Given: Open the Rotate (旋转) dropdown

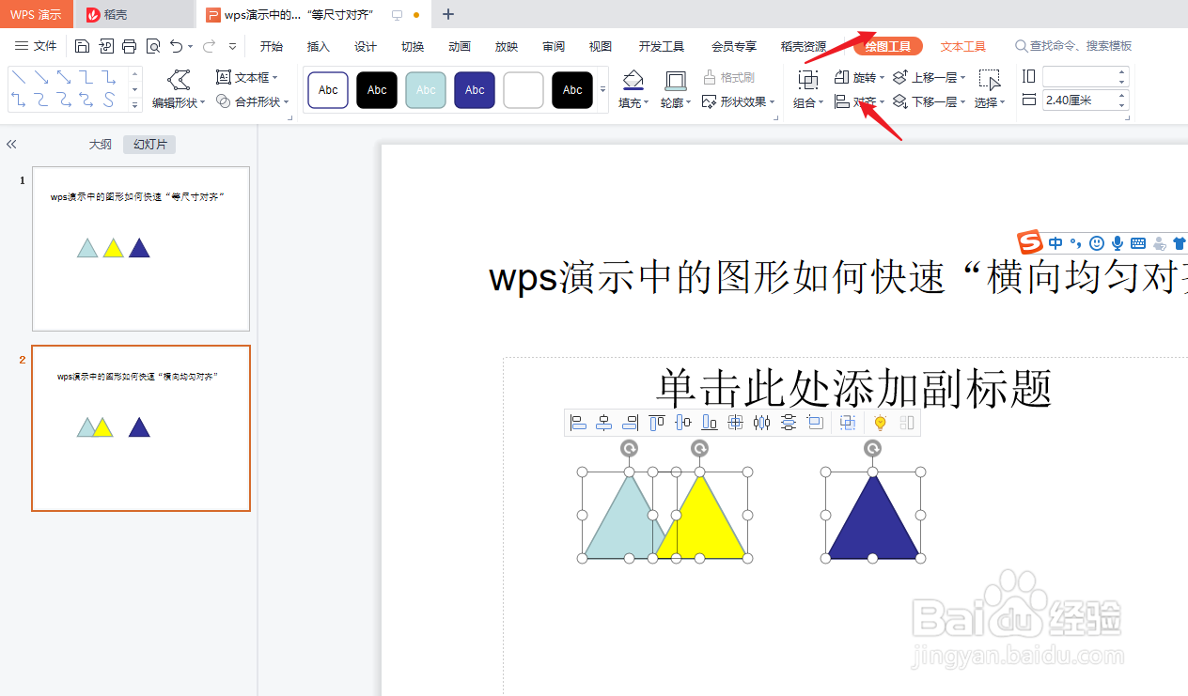Looking at the screenshot, I should pyautogui.click(x=859, y=77).
